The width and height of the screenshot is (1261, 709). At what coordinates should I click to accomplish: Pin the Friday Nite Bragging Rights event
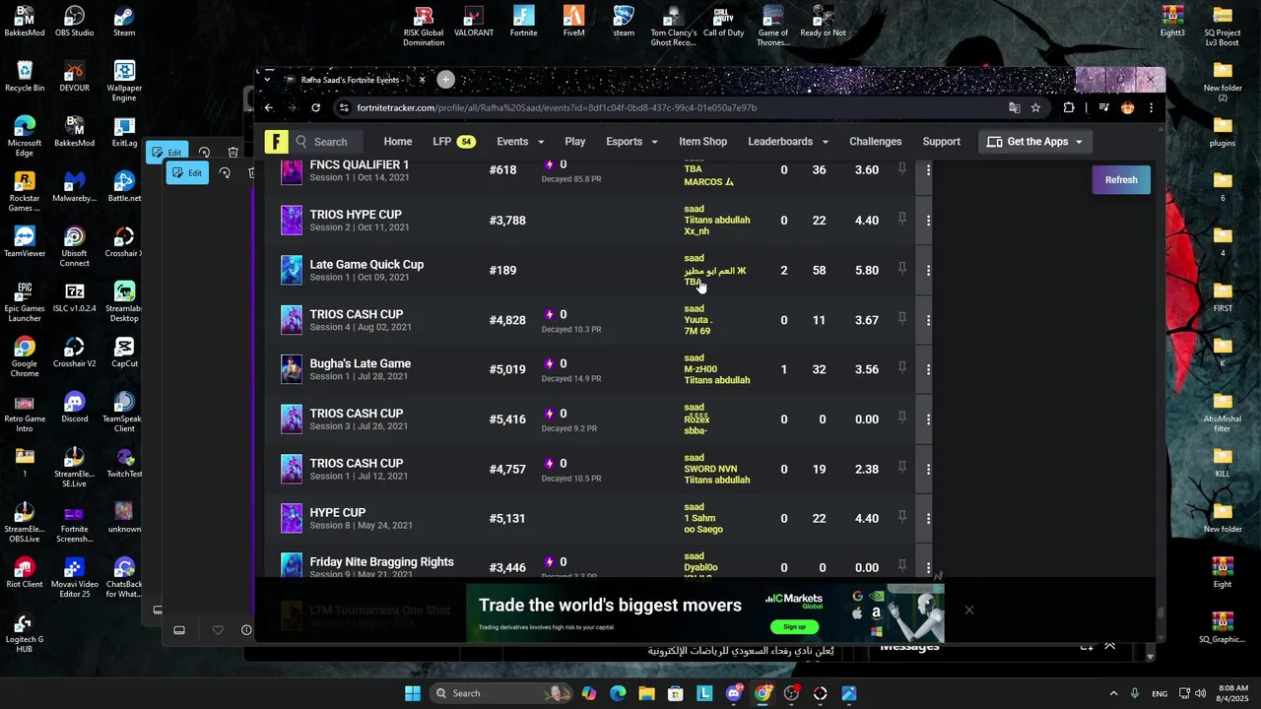901,566
